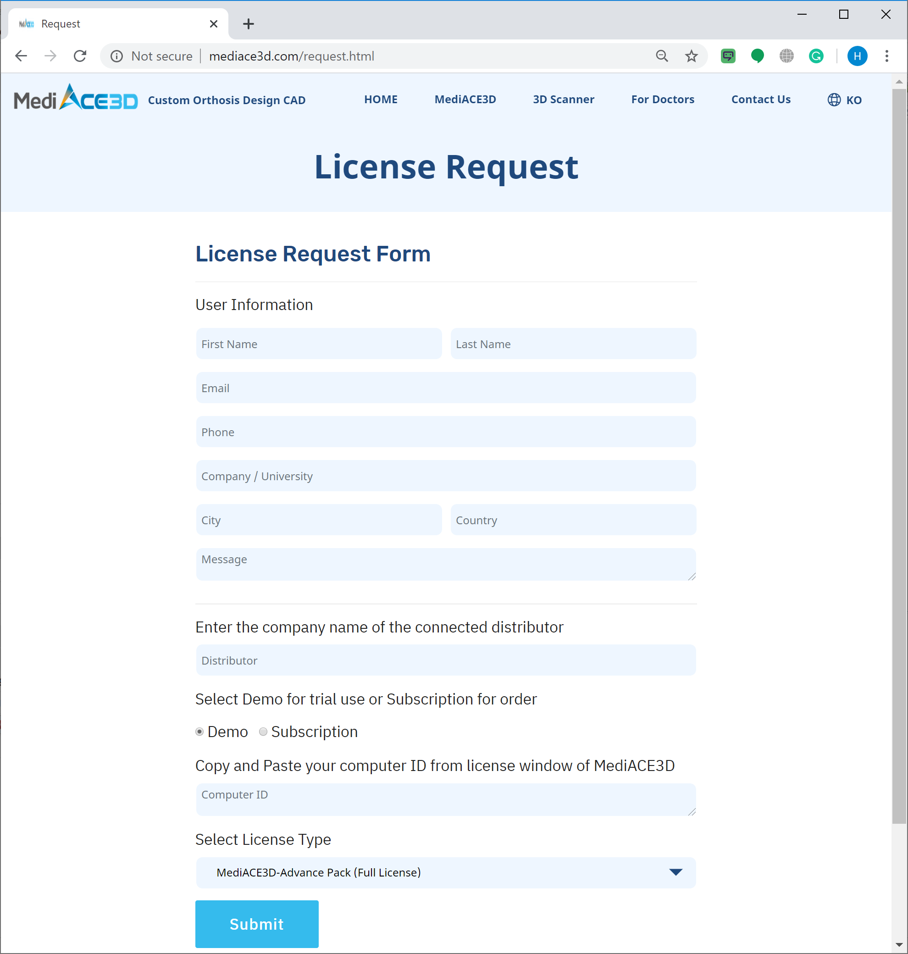
Task: Click the browser profile avatar
Action: click(x=857, y=55)
